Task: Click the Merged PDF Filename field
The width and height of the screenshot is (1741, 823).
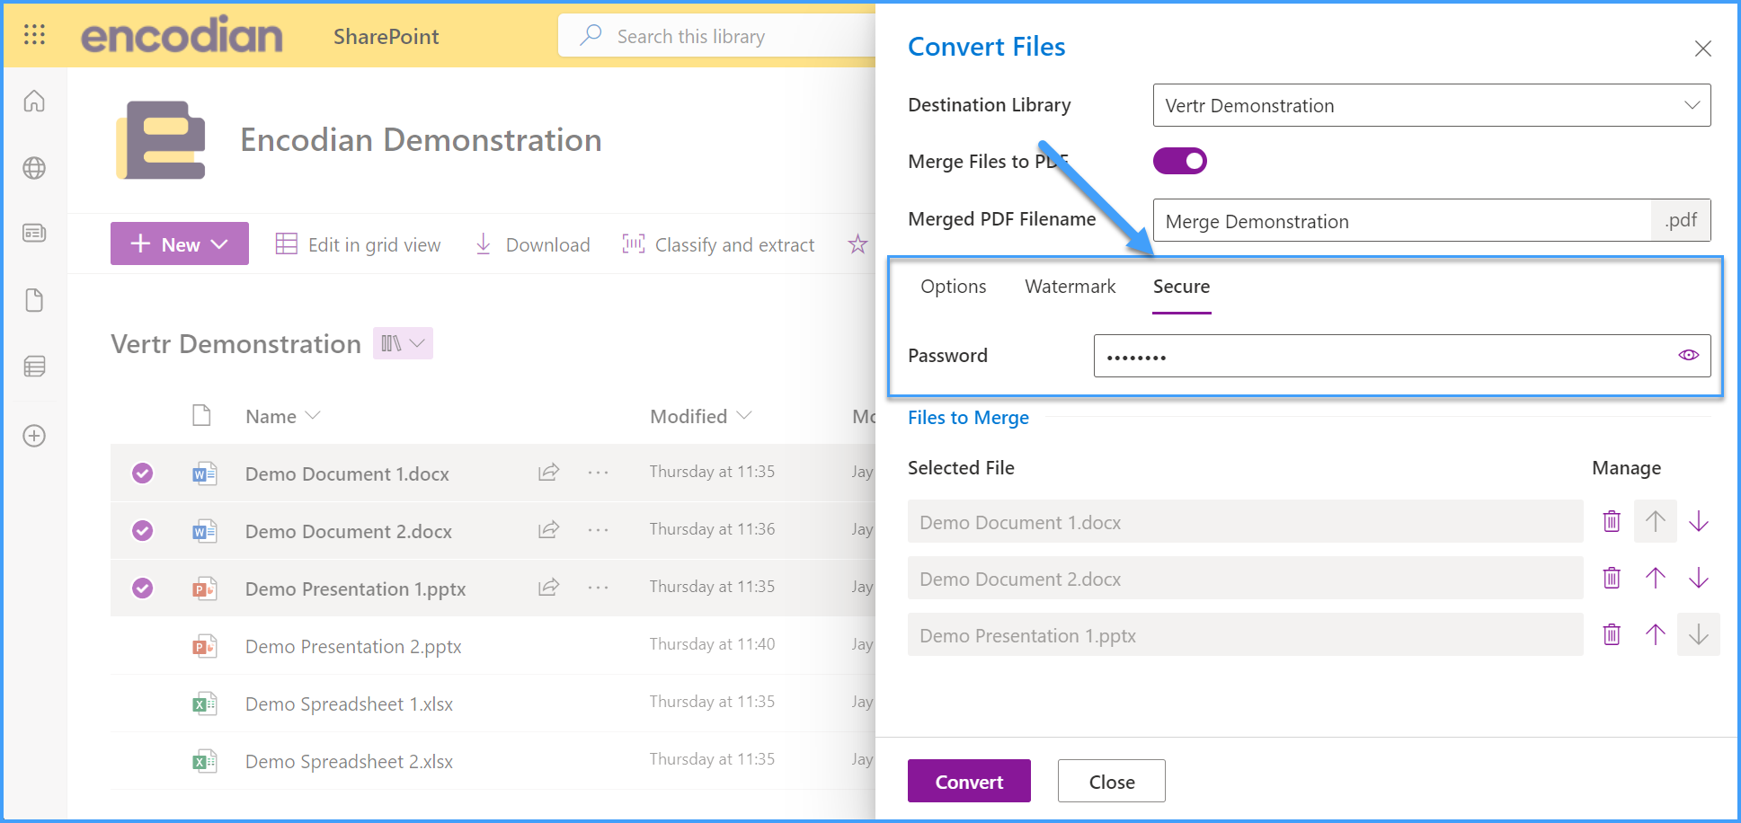Action: point(1402,220)
